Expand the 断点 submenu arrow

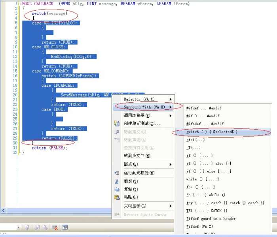click(171, 164)
